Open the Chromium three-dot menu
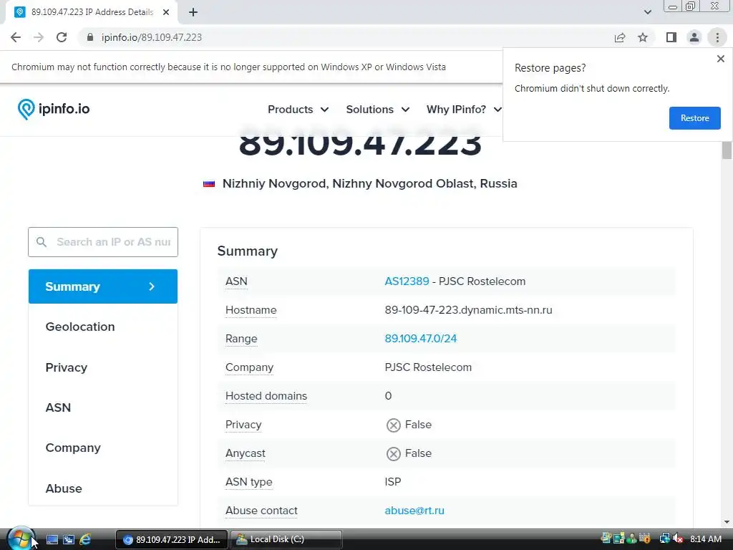Screen dimensions: 733x550 (717, 37)
